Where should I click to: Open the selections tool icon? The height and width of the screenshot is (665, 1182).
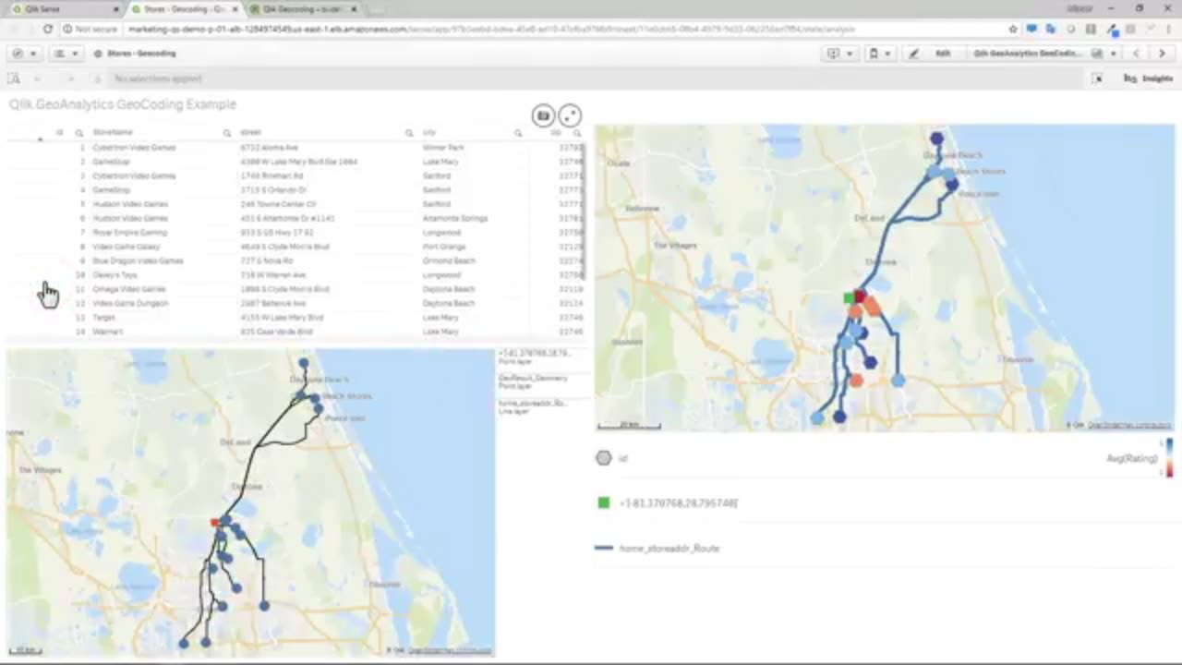[1098, 79]
